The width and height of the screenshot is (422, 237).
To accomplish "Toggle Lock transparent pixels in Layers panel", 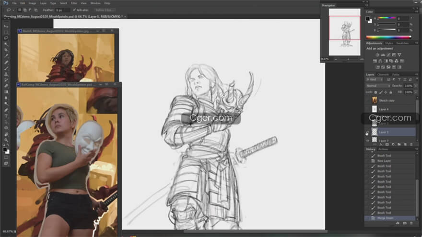I will tap(375, 92).
